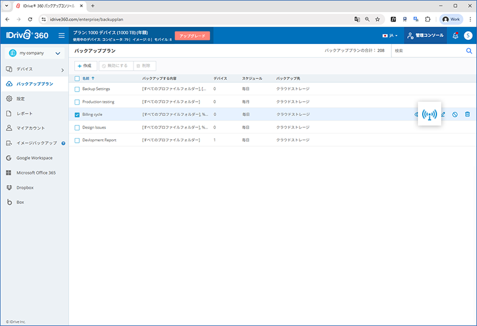
Task: Check the Backup Settings checkbox
Action: [x=77, y=89]
